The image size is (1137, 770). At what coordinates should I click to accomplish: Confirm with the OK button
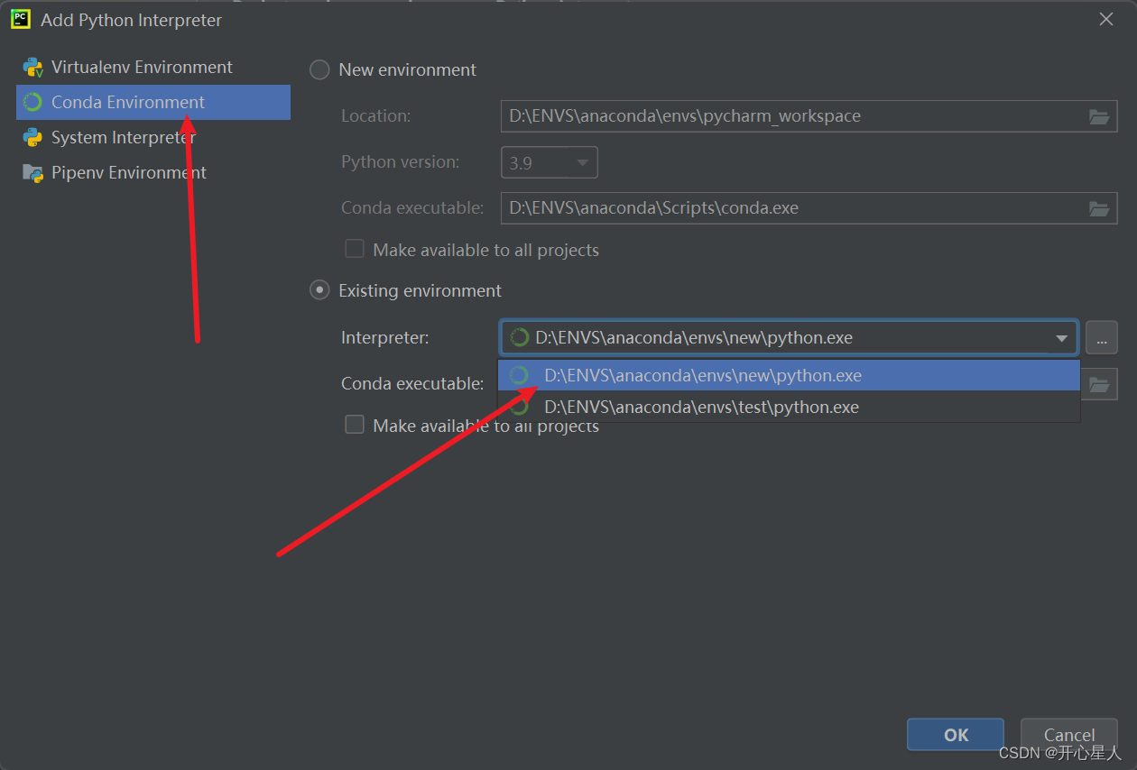pos(956,735)
